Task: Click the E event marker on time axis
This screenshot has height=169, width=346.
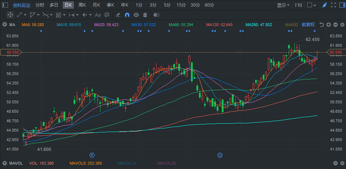Action: (x=92, y=155)
